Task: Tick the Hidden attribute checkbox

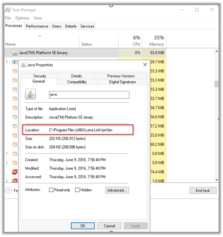Action: pyautogui.click(x=77, y=190)
